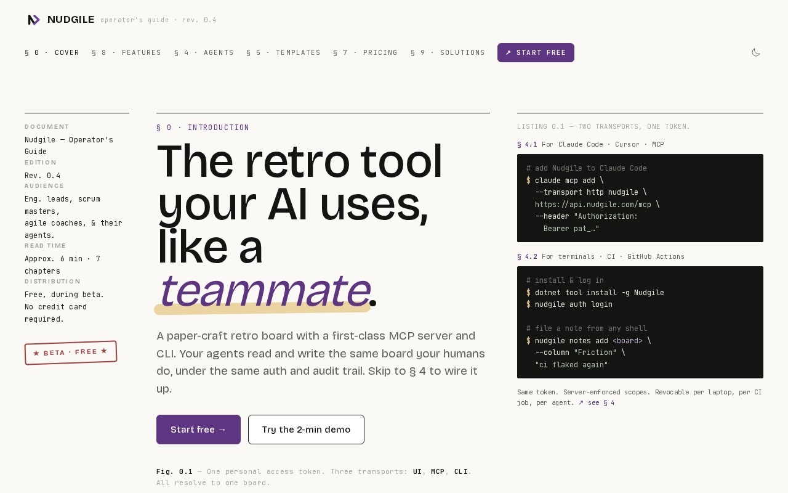The width and height of the screenshot is (788, 493).
Task: Click 'nudgile auth login' command line
Action: coord(574,304)
